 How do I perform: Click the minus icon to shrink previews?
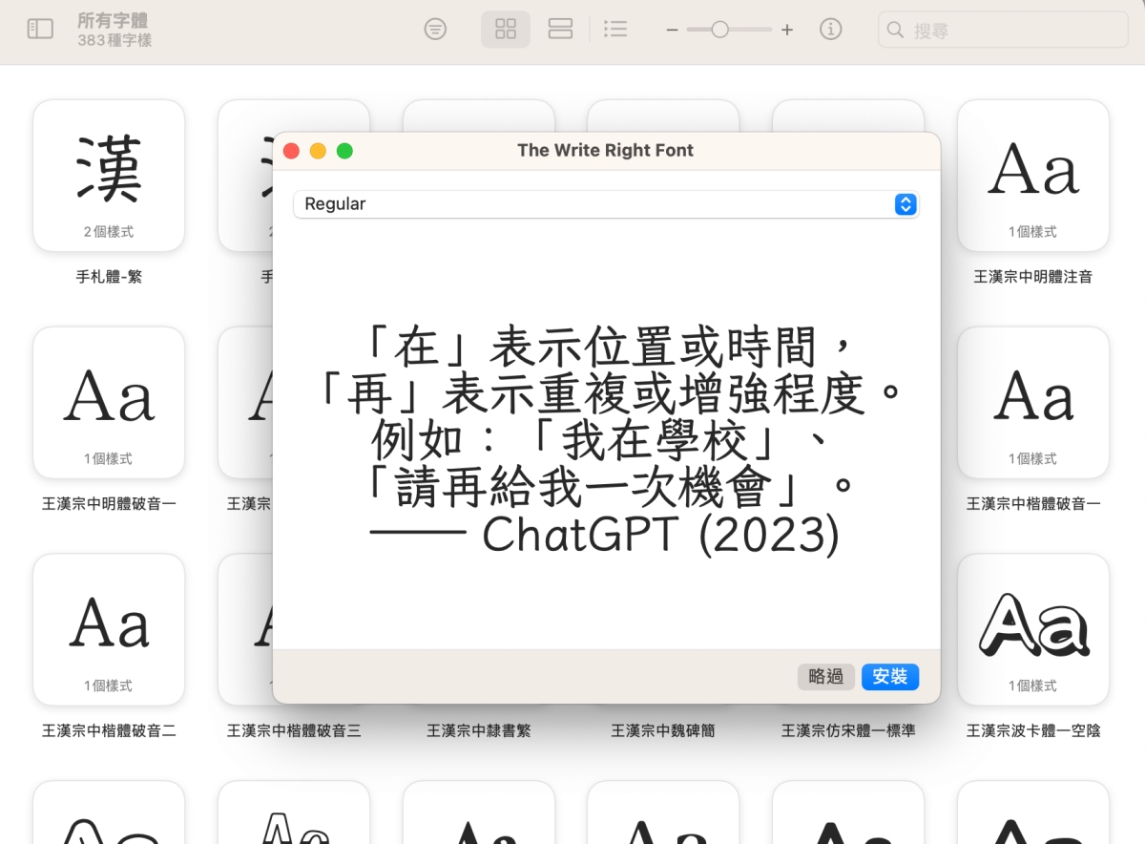(x=672, y=31)
